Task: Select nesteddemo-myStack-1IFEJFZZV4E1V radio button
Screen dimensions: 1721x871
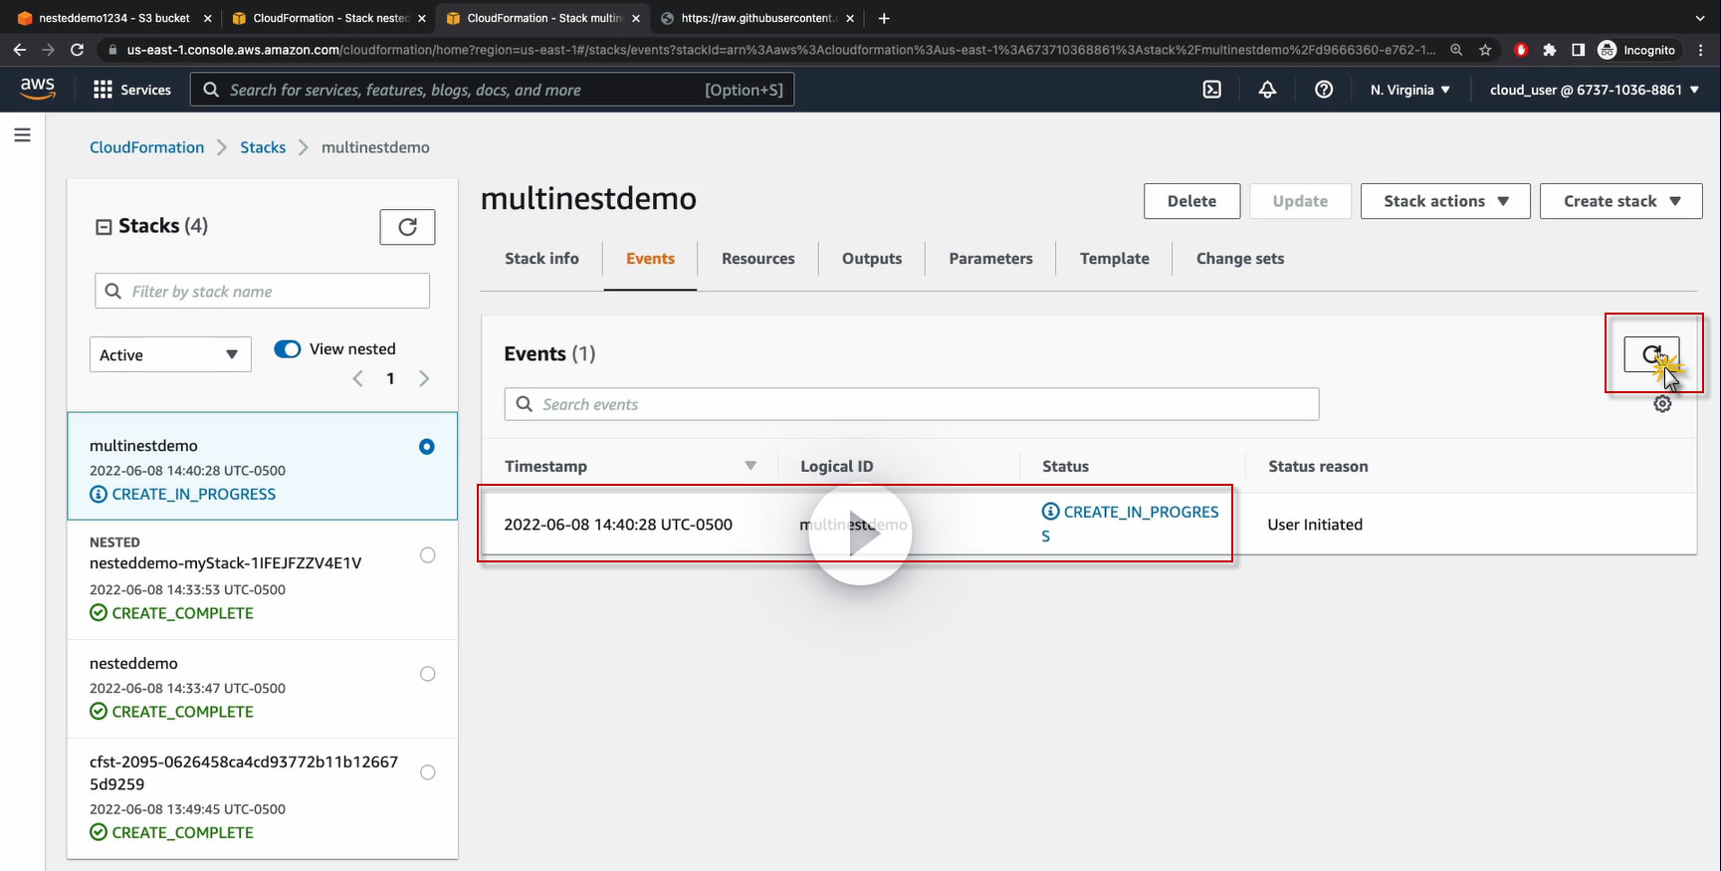Action: (428, 555)
